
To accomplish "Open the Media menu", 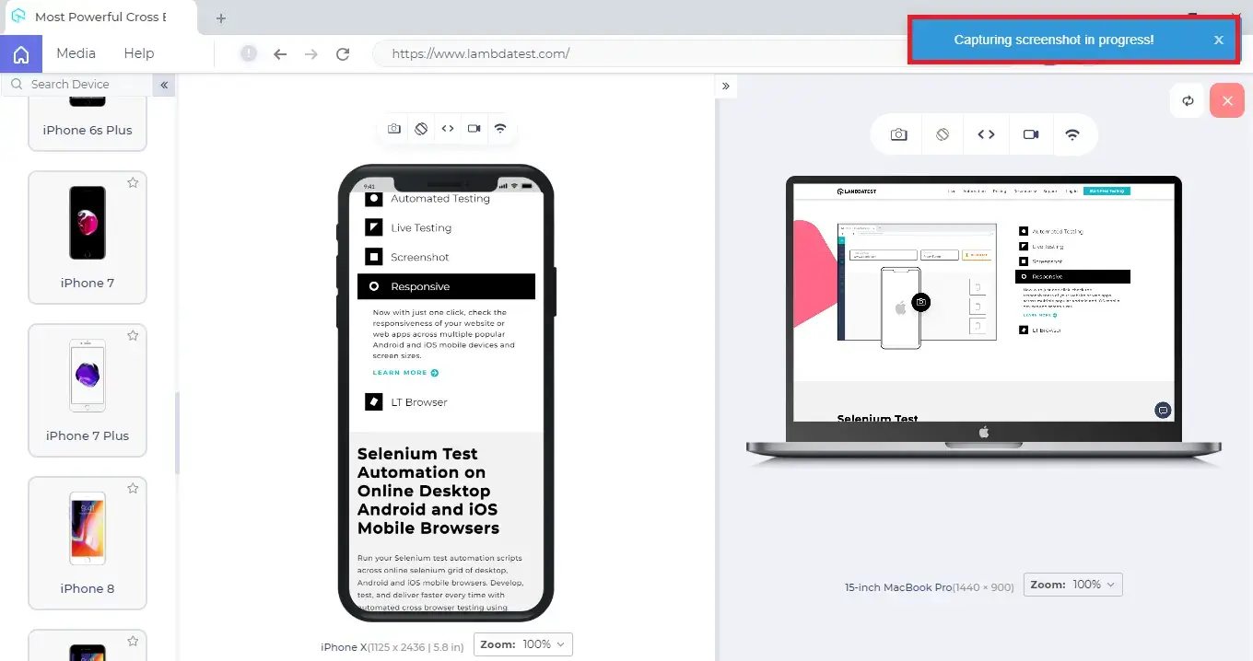I will (x=76, y=53).
